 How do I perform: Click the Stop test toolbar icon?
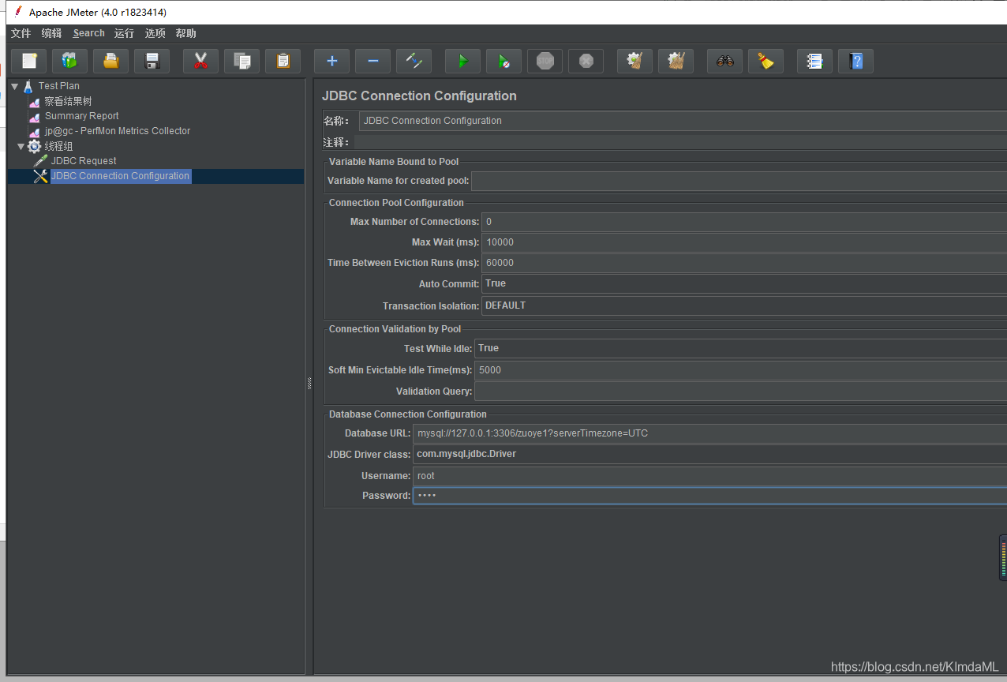point(545,61)
